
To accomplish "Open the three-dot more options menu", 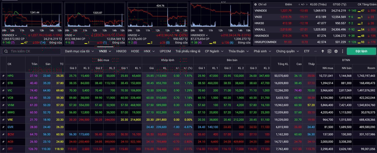I will tap(343, 51).
